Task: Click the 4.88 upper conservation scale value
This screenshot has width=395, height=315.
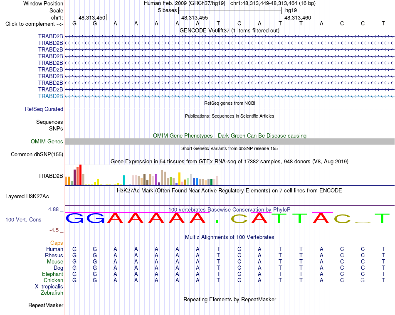Action: [x=53, y=209]
